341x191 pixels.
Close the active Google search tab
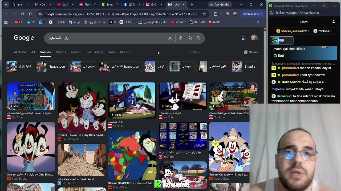tap(184, 5)
